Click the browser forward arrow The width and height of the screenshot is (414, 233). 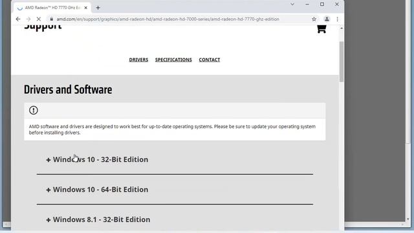click(x=28, y=19)
